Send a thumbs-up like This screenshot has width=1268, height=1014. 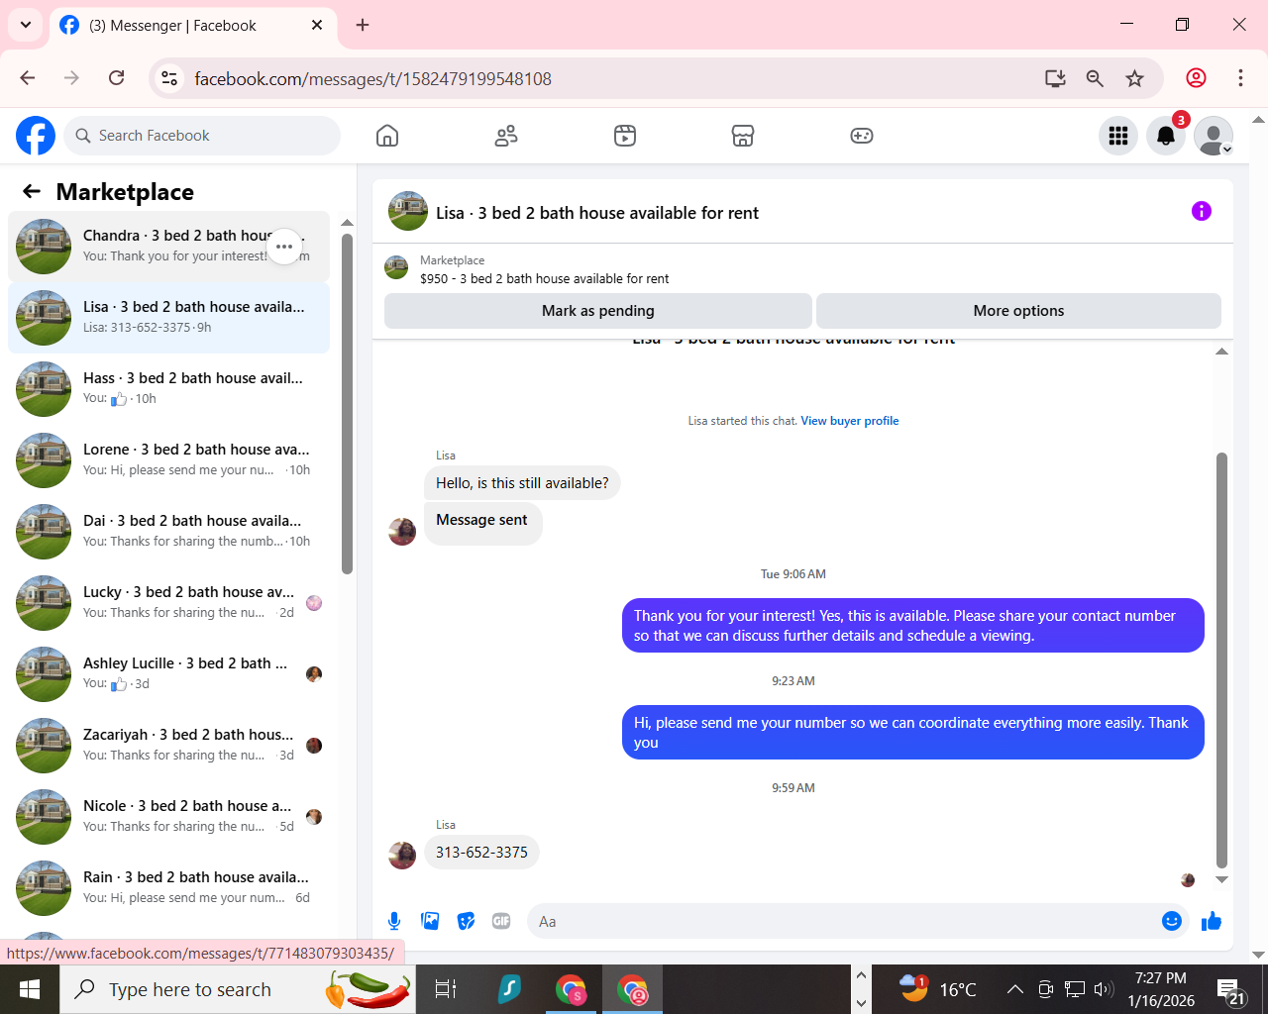[1212, 921]
